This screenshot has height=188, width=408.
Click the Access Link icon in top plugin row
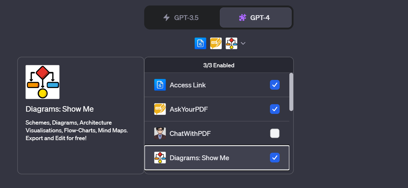tap(200, 43)
